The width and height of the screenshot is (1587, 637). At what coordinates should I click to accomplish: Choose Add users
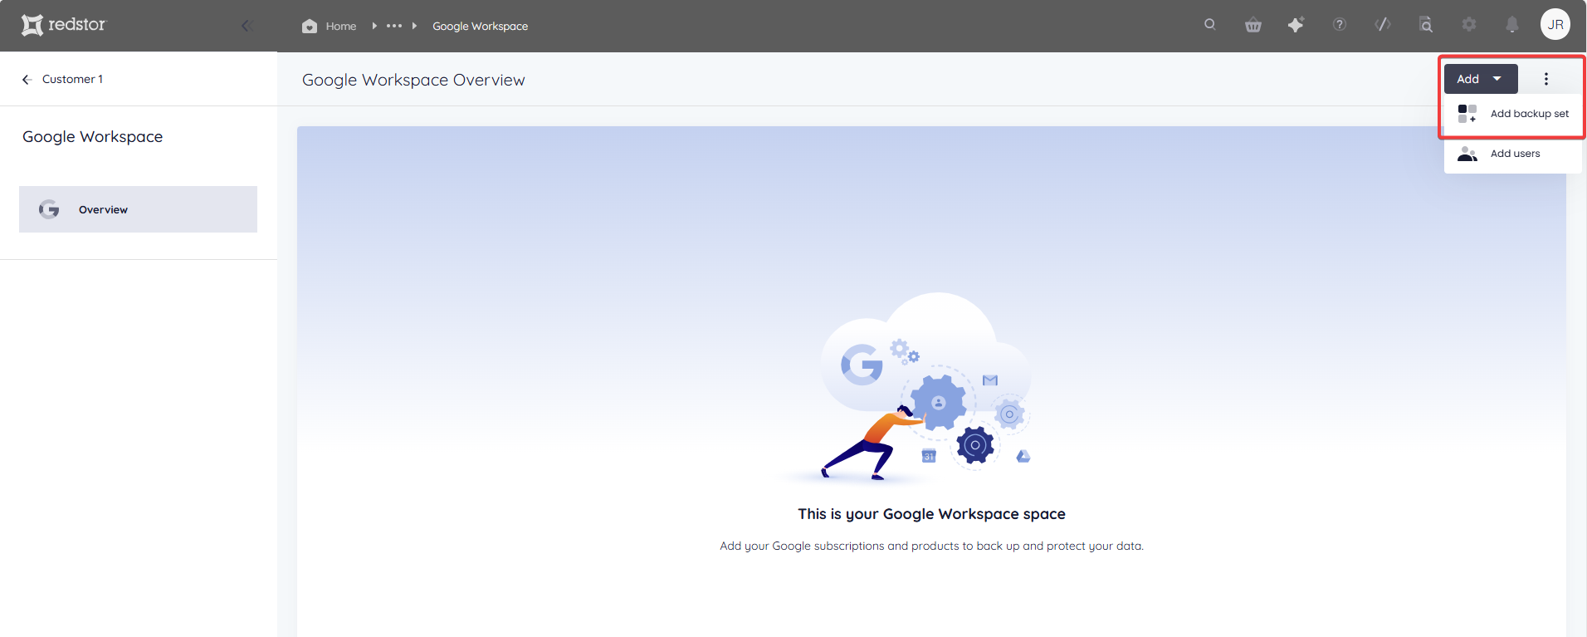[x=1513, y=154]
